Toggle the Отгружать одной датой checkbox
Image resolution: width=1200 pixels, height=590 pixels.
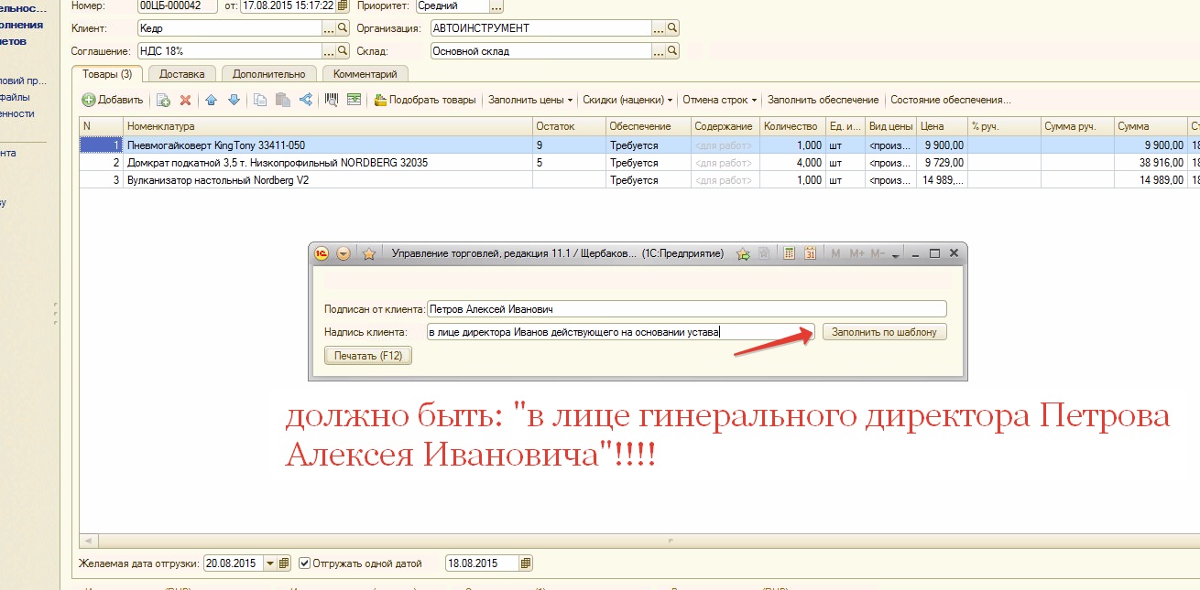pos(306,563)
